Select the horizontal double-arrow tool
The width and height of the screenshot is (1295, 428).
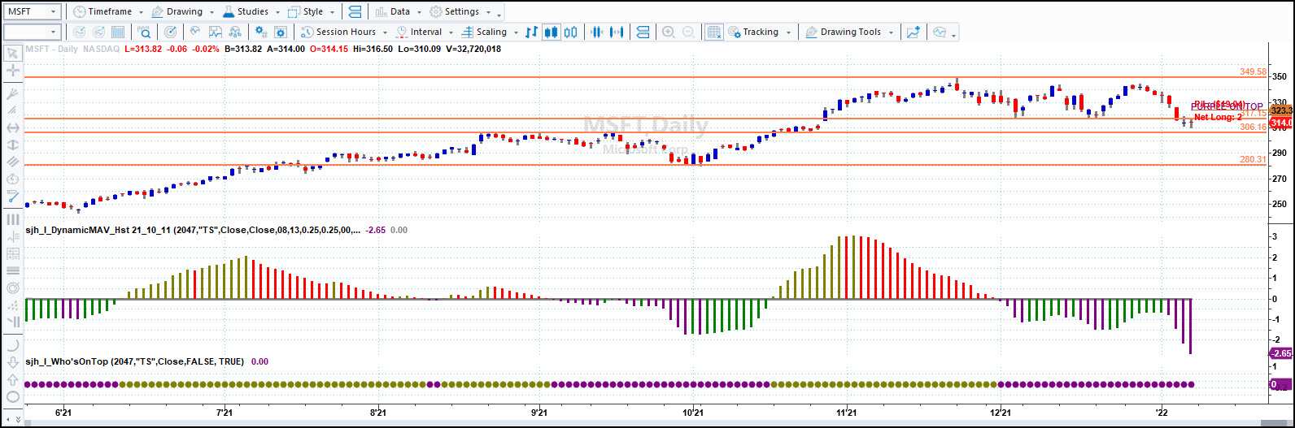click(x=12, y=128)
